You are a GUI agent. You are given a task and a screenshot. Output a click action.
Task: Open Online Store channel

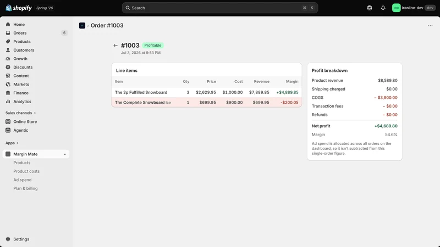(25, 121)
